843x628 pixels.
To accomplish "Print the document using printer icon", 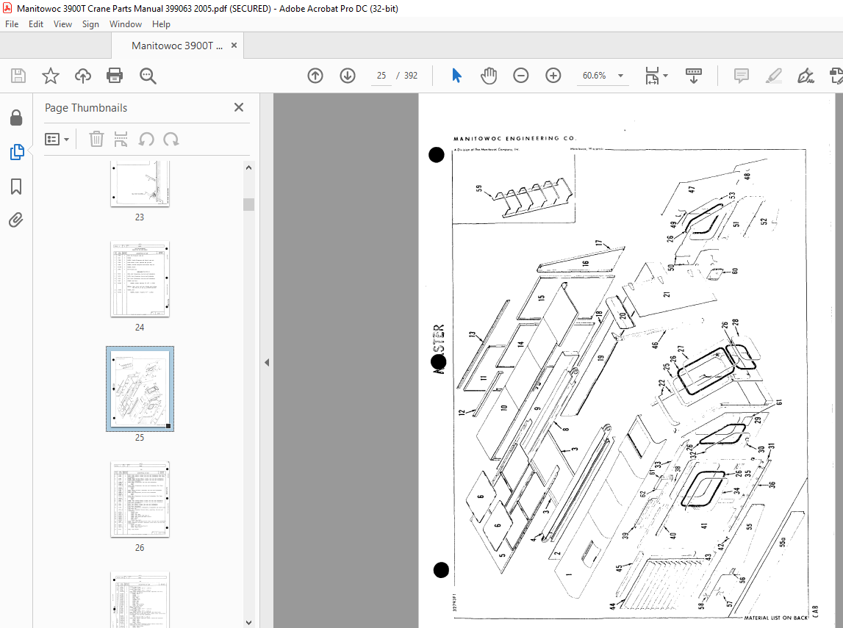I will pos(115,76).
